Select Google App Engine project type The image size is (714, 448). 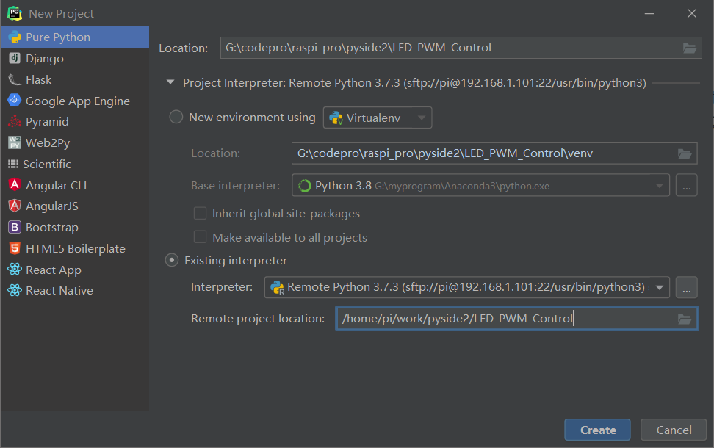click(x=75, y=101)
